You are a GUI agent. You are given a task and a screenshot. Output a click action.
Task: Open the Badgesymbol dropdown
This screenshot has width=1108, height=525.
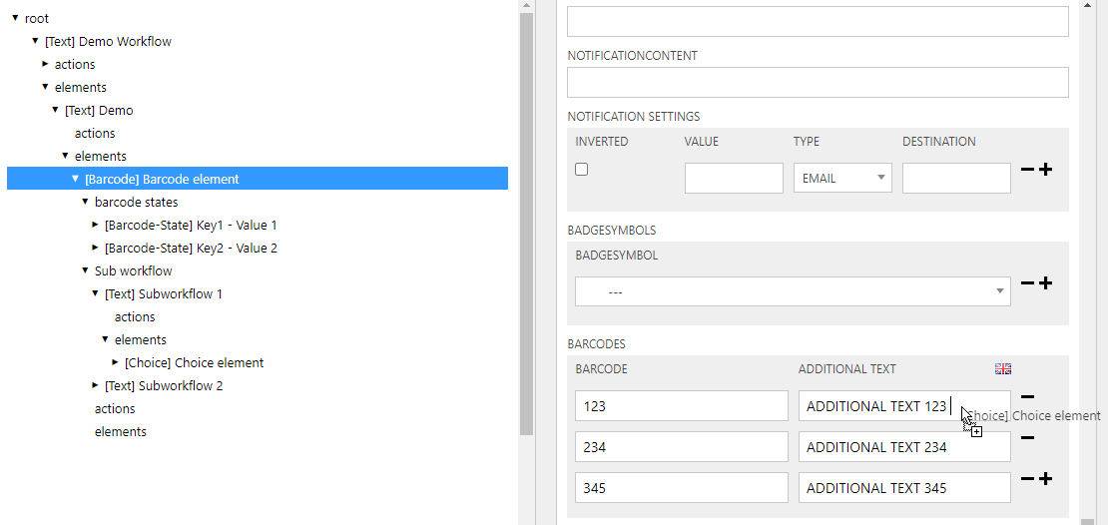[793, 291]
